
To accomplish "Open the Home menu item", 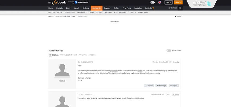I will click(50, 8).
